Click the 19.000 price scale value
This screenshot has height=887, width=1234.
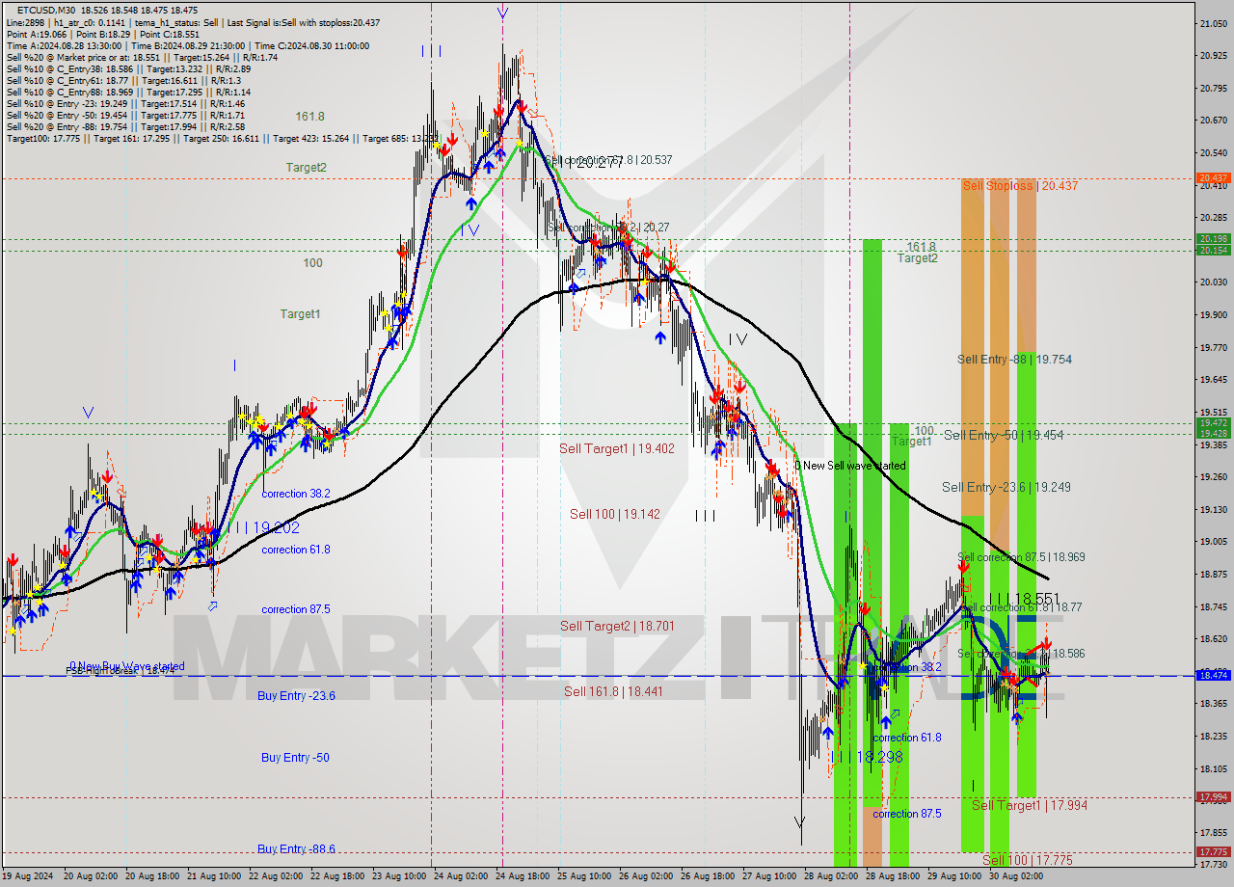click(1213, 541)
